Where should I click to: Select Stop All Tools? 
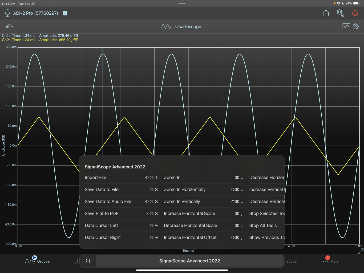(x=263, y=225)
